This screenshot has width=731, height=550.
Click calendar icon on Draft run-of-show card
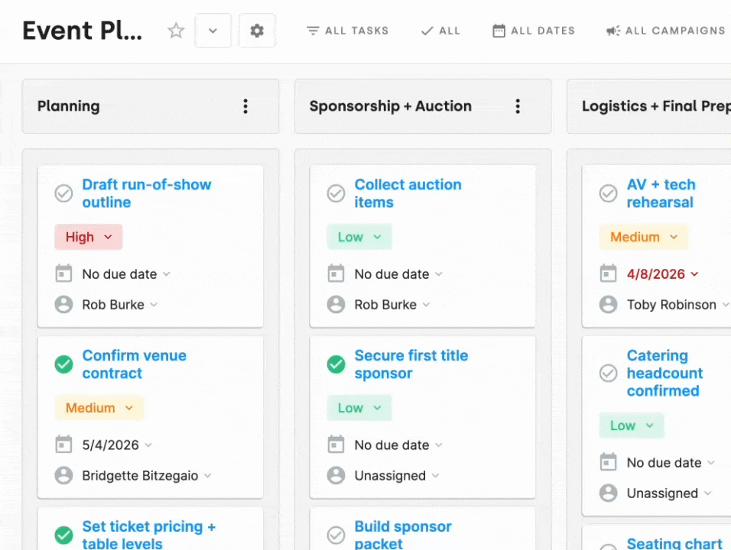tap(64, 273)
